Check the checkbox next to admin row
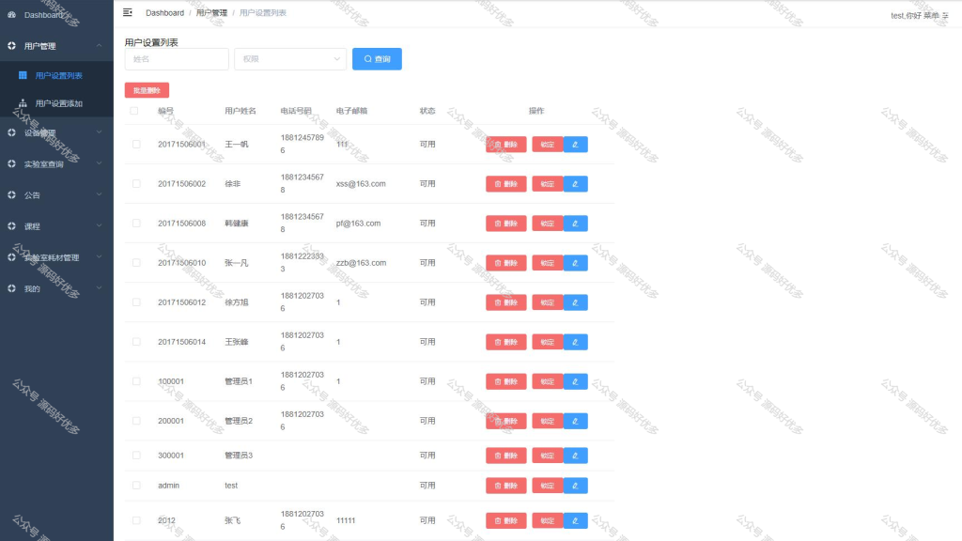Screen dimensions: 962x541 135,485
